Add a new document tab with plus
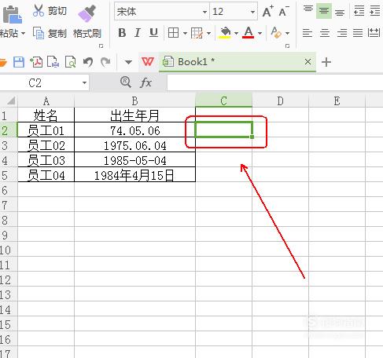The height and width of the screenshot is (358, 383). click(326, 62)
